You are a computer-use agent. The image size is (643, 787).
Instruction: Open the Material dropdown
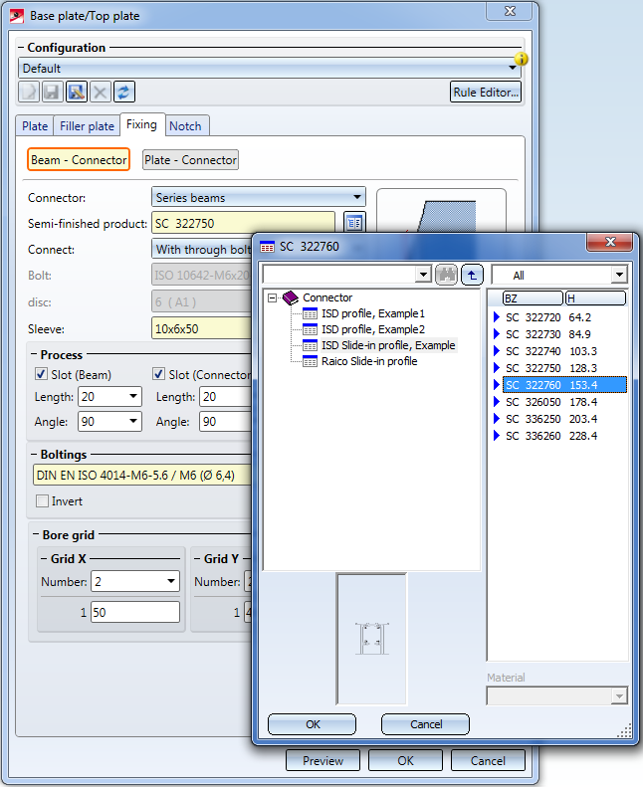point(619,696)
